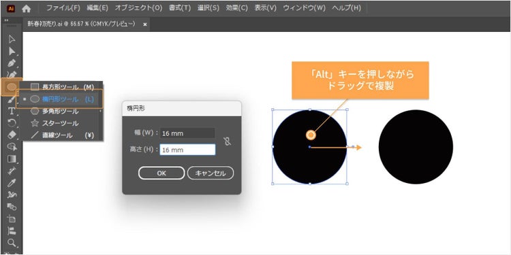Open the 表示(V) menu

pos(266,8)
